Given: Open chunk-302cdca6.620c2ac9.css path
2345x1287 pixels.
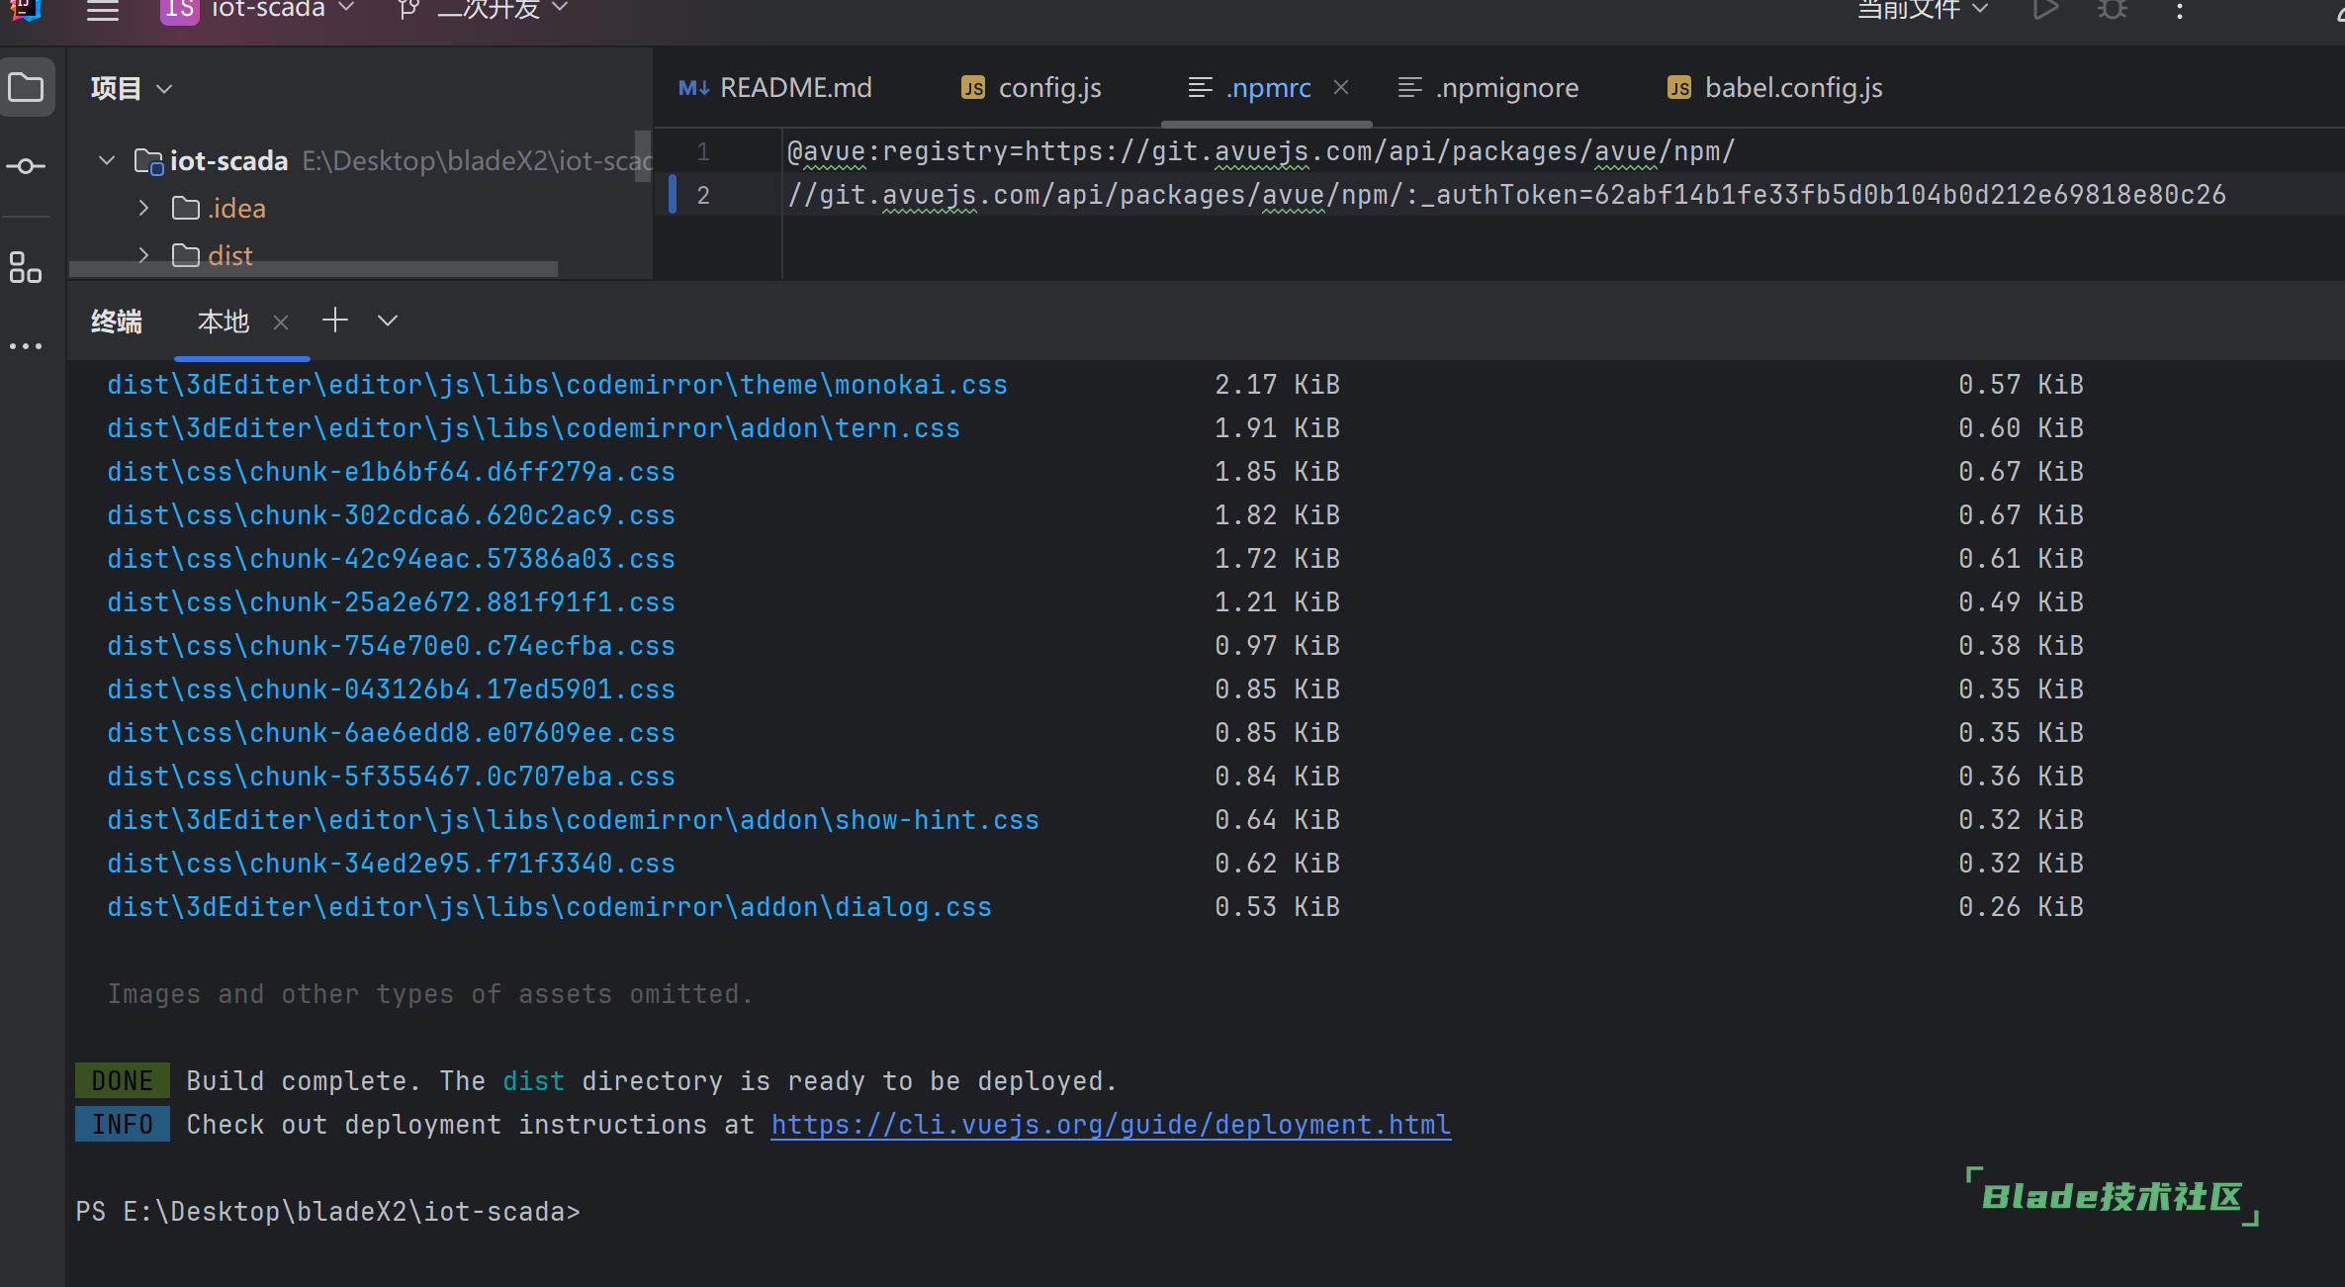Looking at the screenshot, I should point(391,515).
